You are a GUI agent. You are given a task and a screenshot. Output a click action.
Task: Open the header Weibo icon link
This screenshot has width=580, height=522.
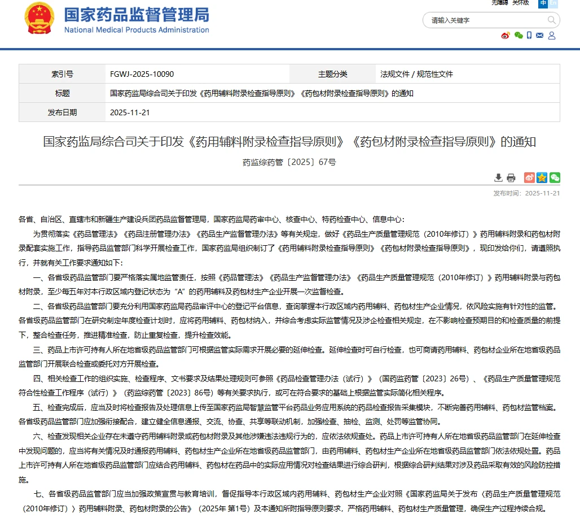[506, 36]
